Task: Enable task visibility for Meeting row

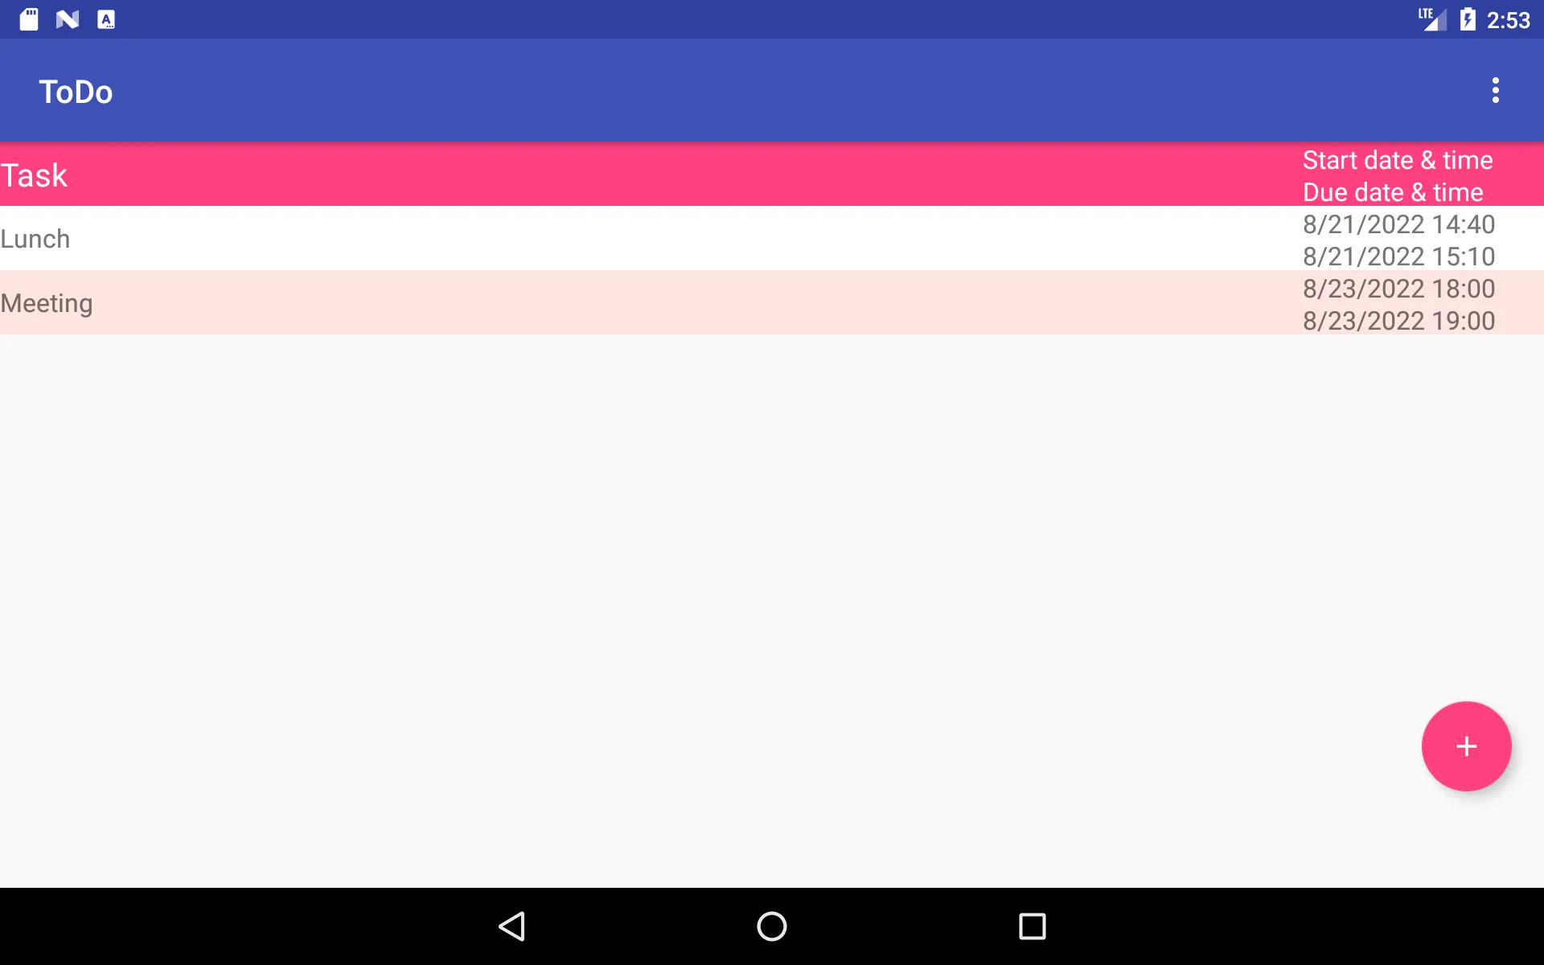Action: (46, 302)
